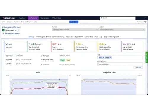Click the 26.69 MiB/s bandwidth value
Image resolution: width=148 pixels, height=111 pixels.
click(129, 44)
